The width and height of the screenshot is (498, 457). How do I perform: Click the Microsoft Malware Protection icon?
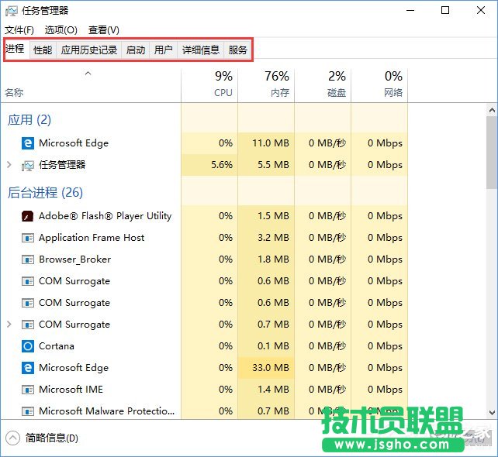point(28,411)
